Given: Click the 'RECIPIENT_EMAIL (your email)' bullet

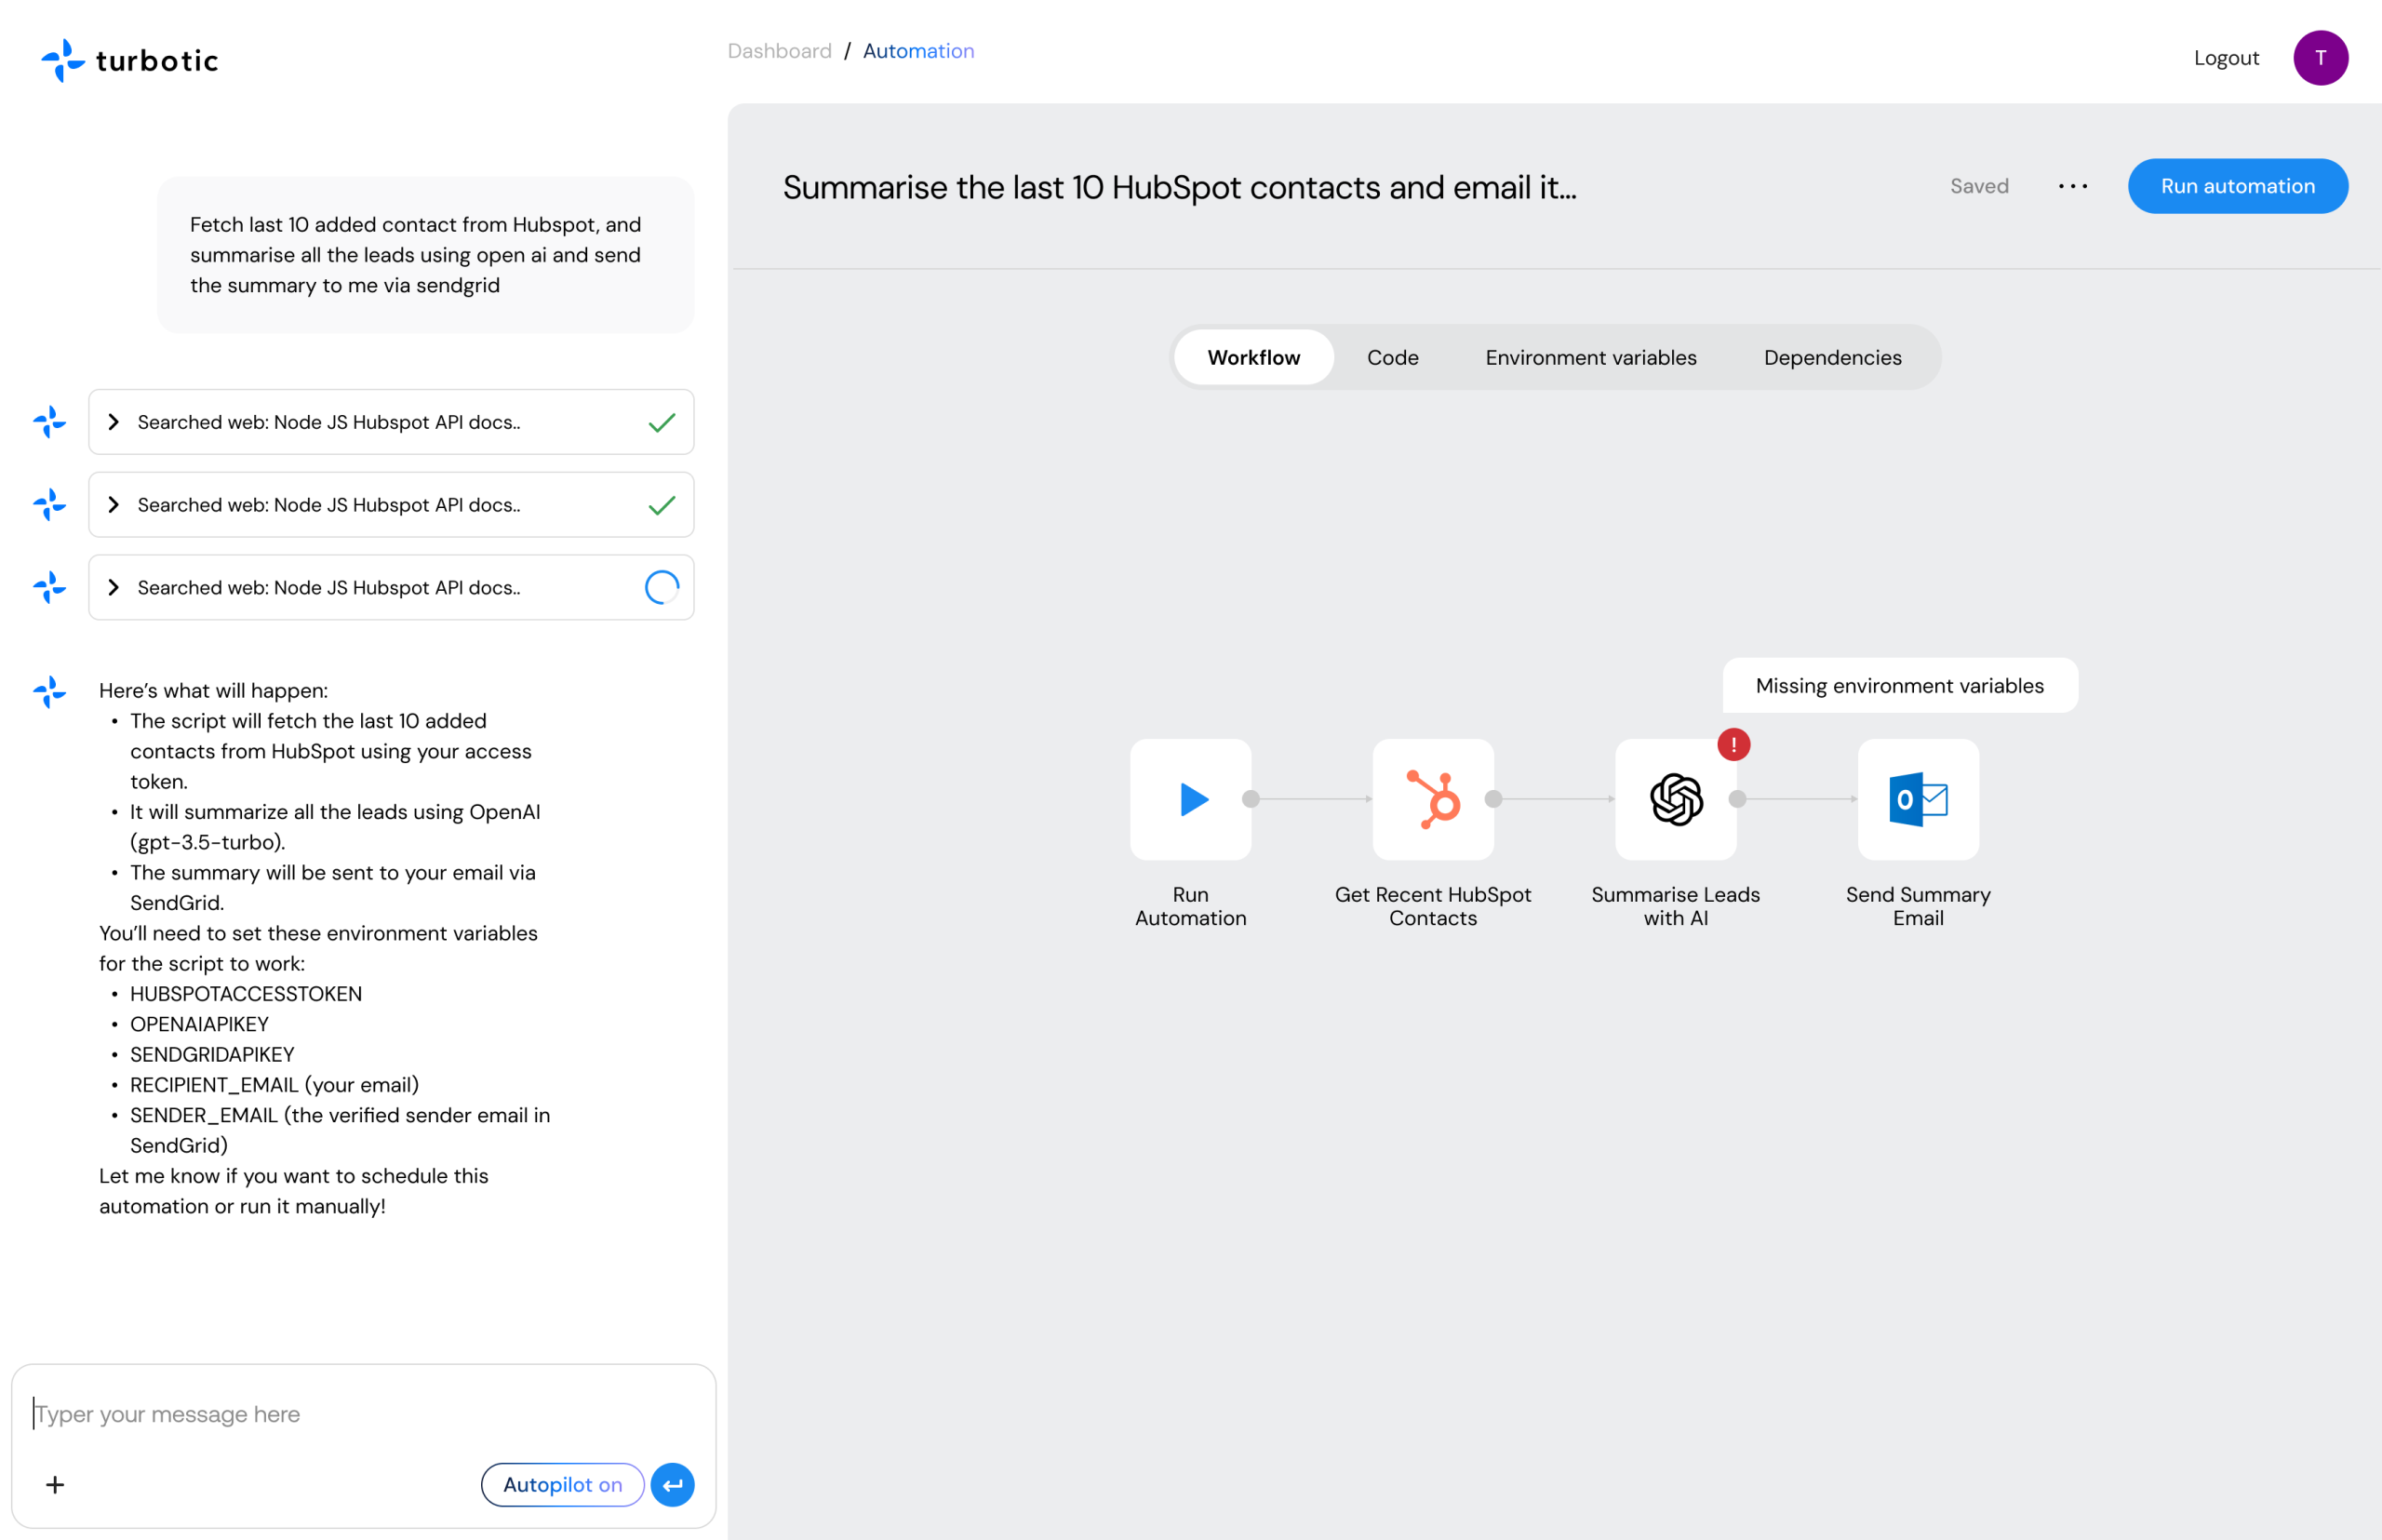Looking at the screenshot, I should [274, 1085].
